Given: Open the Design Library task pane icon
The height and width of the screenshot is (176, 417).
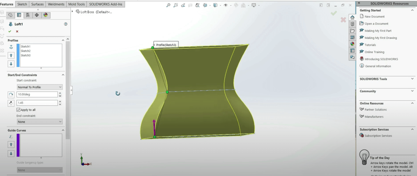Looking at the screenshot, I should click(353, 24).
